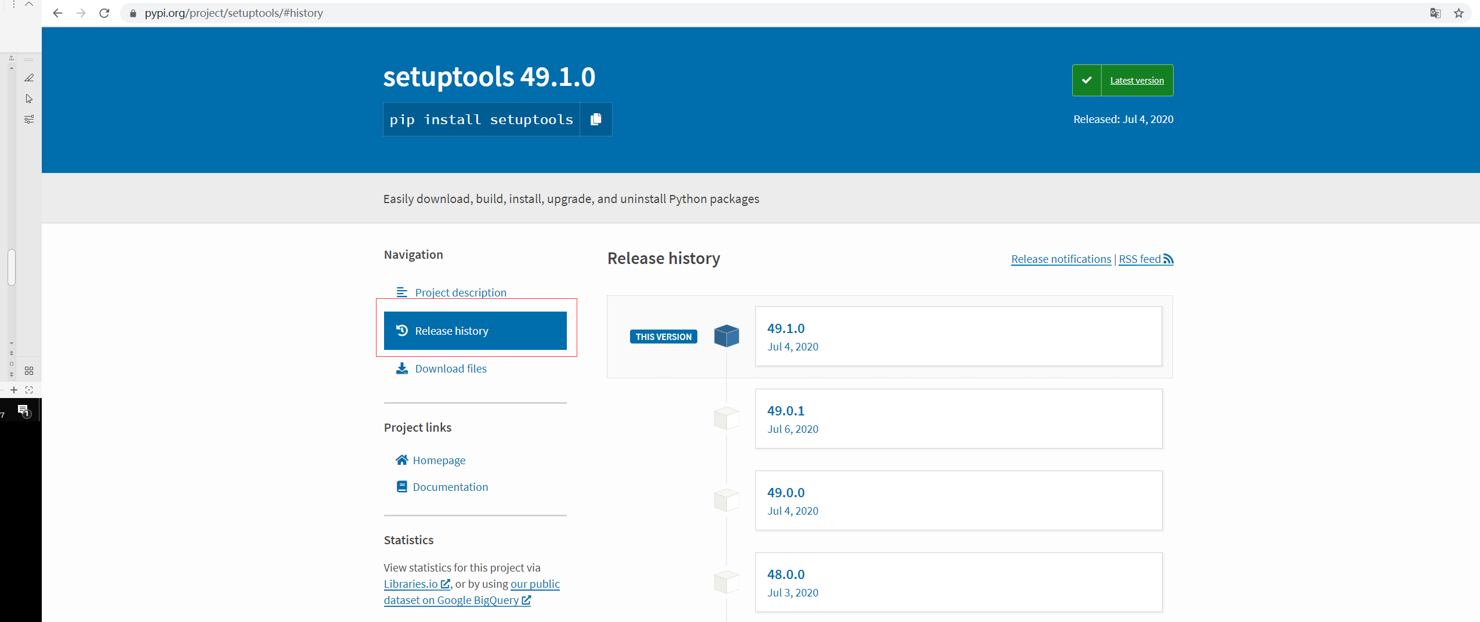Collapse panel using top-left up chevron

pyautogui.click(x=29, y=4)
